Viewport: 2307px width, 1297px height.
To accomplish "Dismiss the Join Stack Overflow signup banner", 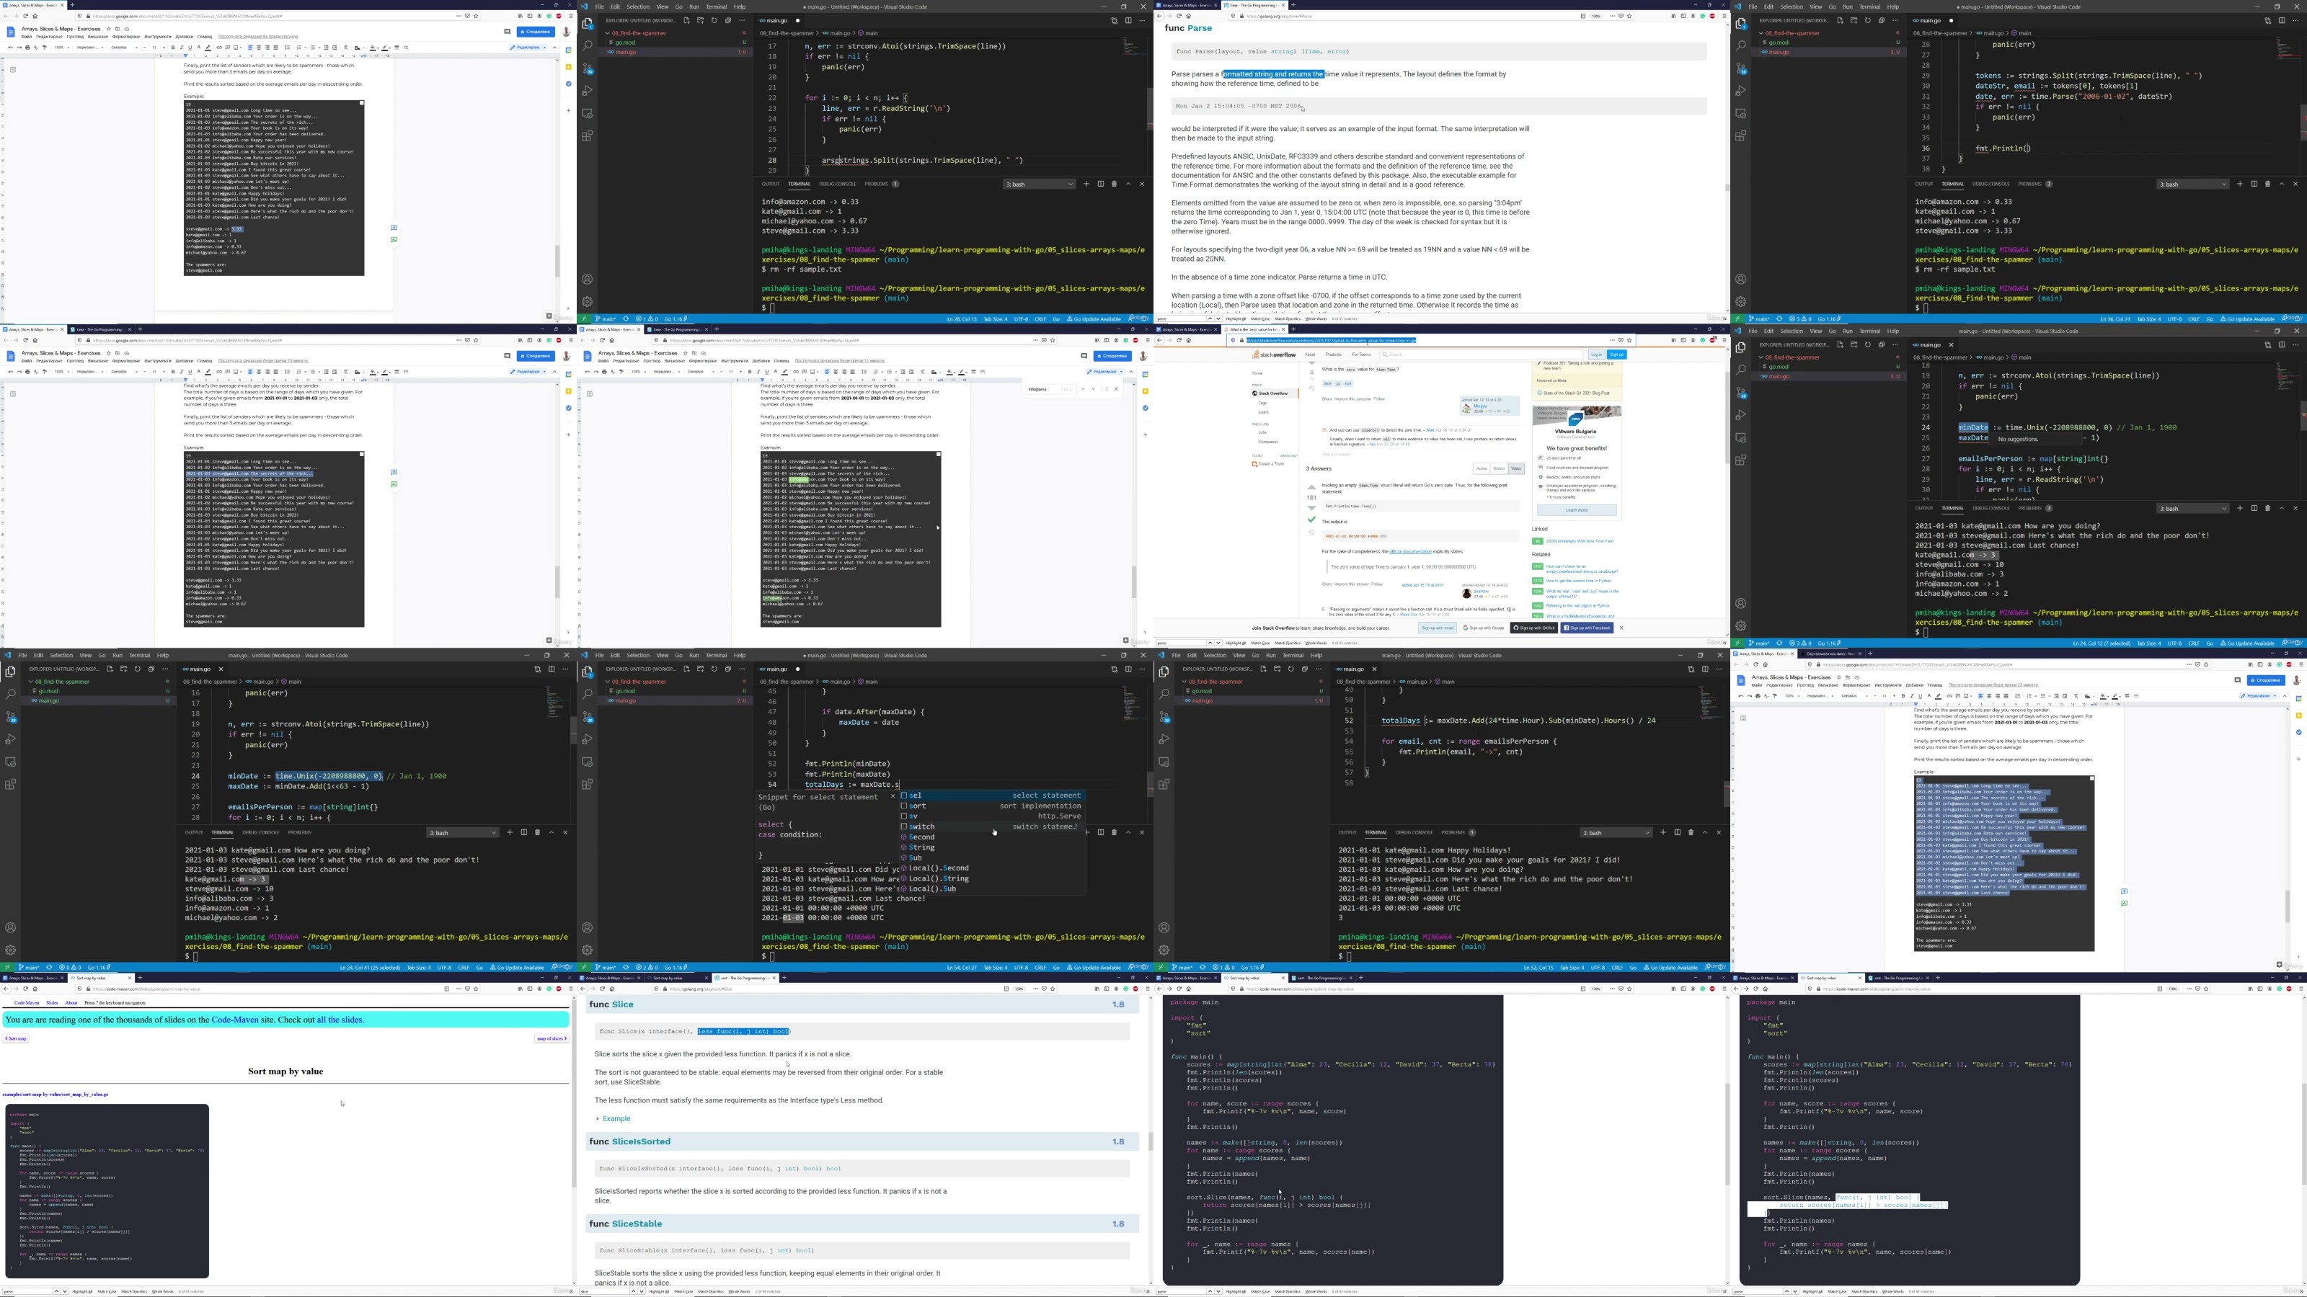I will coord(1621,628).
